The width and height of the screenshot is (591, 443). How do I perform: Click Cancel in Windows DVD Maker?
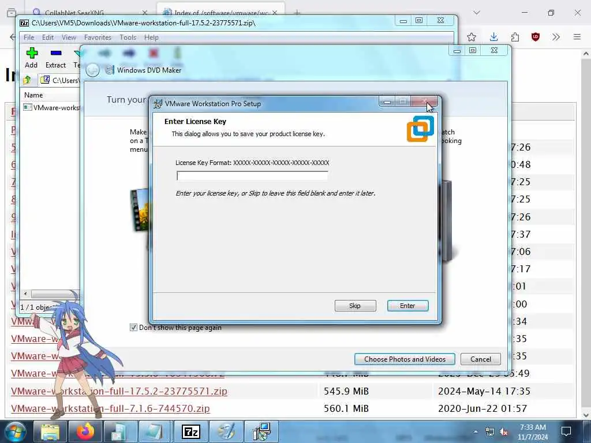coord(481,359)
